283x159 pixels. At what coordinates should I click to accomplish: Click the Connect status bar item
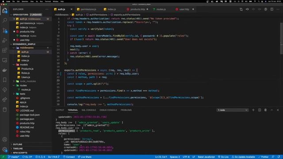[69, 157]
